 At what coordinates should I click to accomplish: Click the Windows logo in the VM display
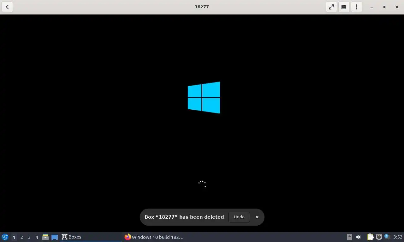(204, 97)
